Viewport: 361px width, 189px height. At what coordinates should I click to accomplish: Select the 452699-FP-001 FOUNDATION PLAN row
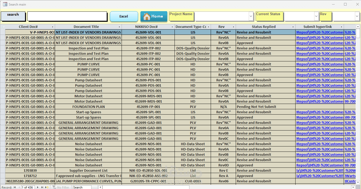(x=180, y=107)
